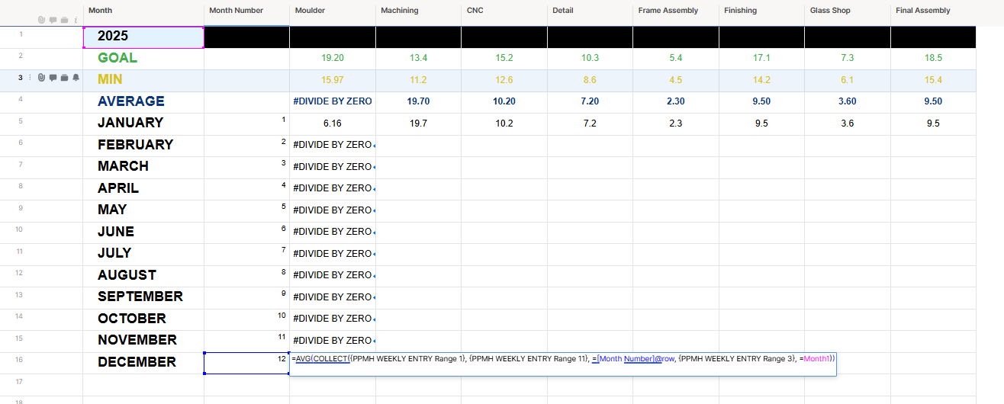
Task: Click July's #DIVIDE BY ZERO Moulder cell
Action: (x=333, y=254)
